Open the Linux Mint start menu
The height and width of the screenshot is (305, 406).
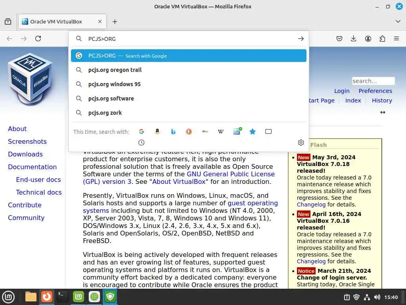(x=8, y=297)
